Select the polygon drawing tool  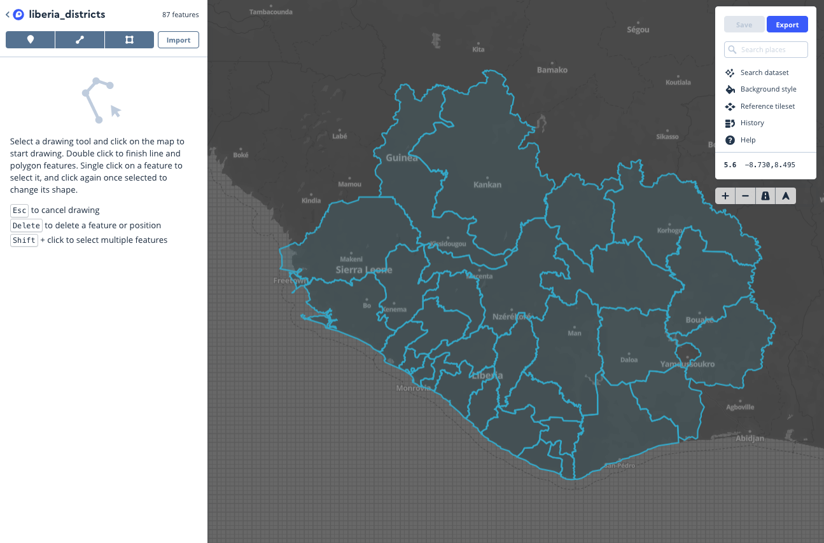coord(129,40)
